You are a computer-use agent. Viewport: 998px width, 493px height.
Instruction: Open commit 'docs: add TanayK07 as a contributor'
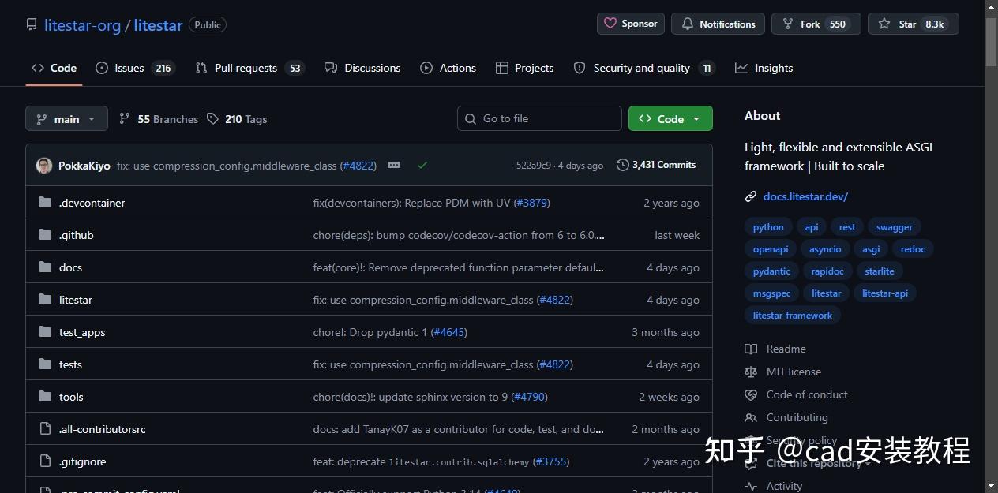(x=459, y=429)
